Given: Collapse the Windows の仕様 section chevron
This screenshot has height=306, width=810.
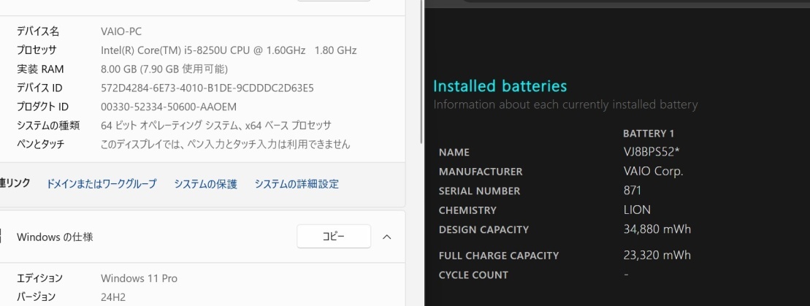Looking at the screenshot, I should [386, 237].
